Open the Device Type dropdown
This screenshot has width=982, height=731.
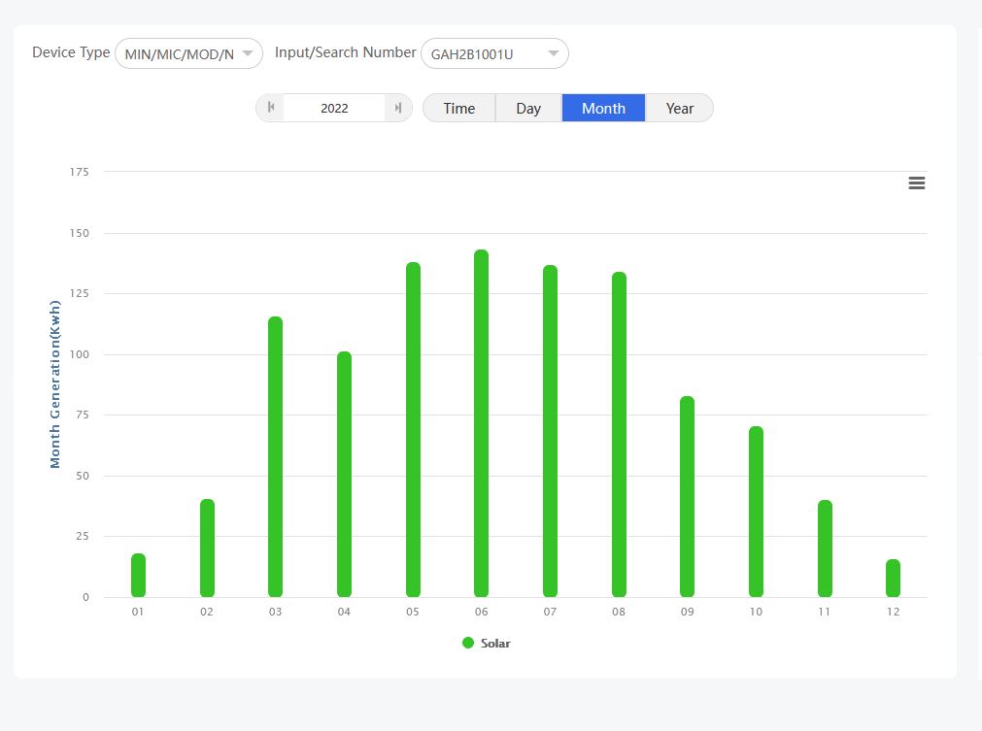pos(188,53)
